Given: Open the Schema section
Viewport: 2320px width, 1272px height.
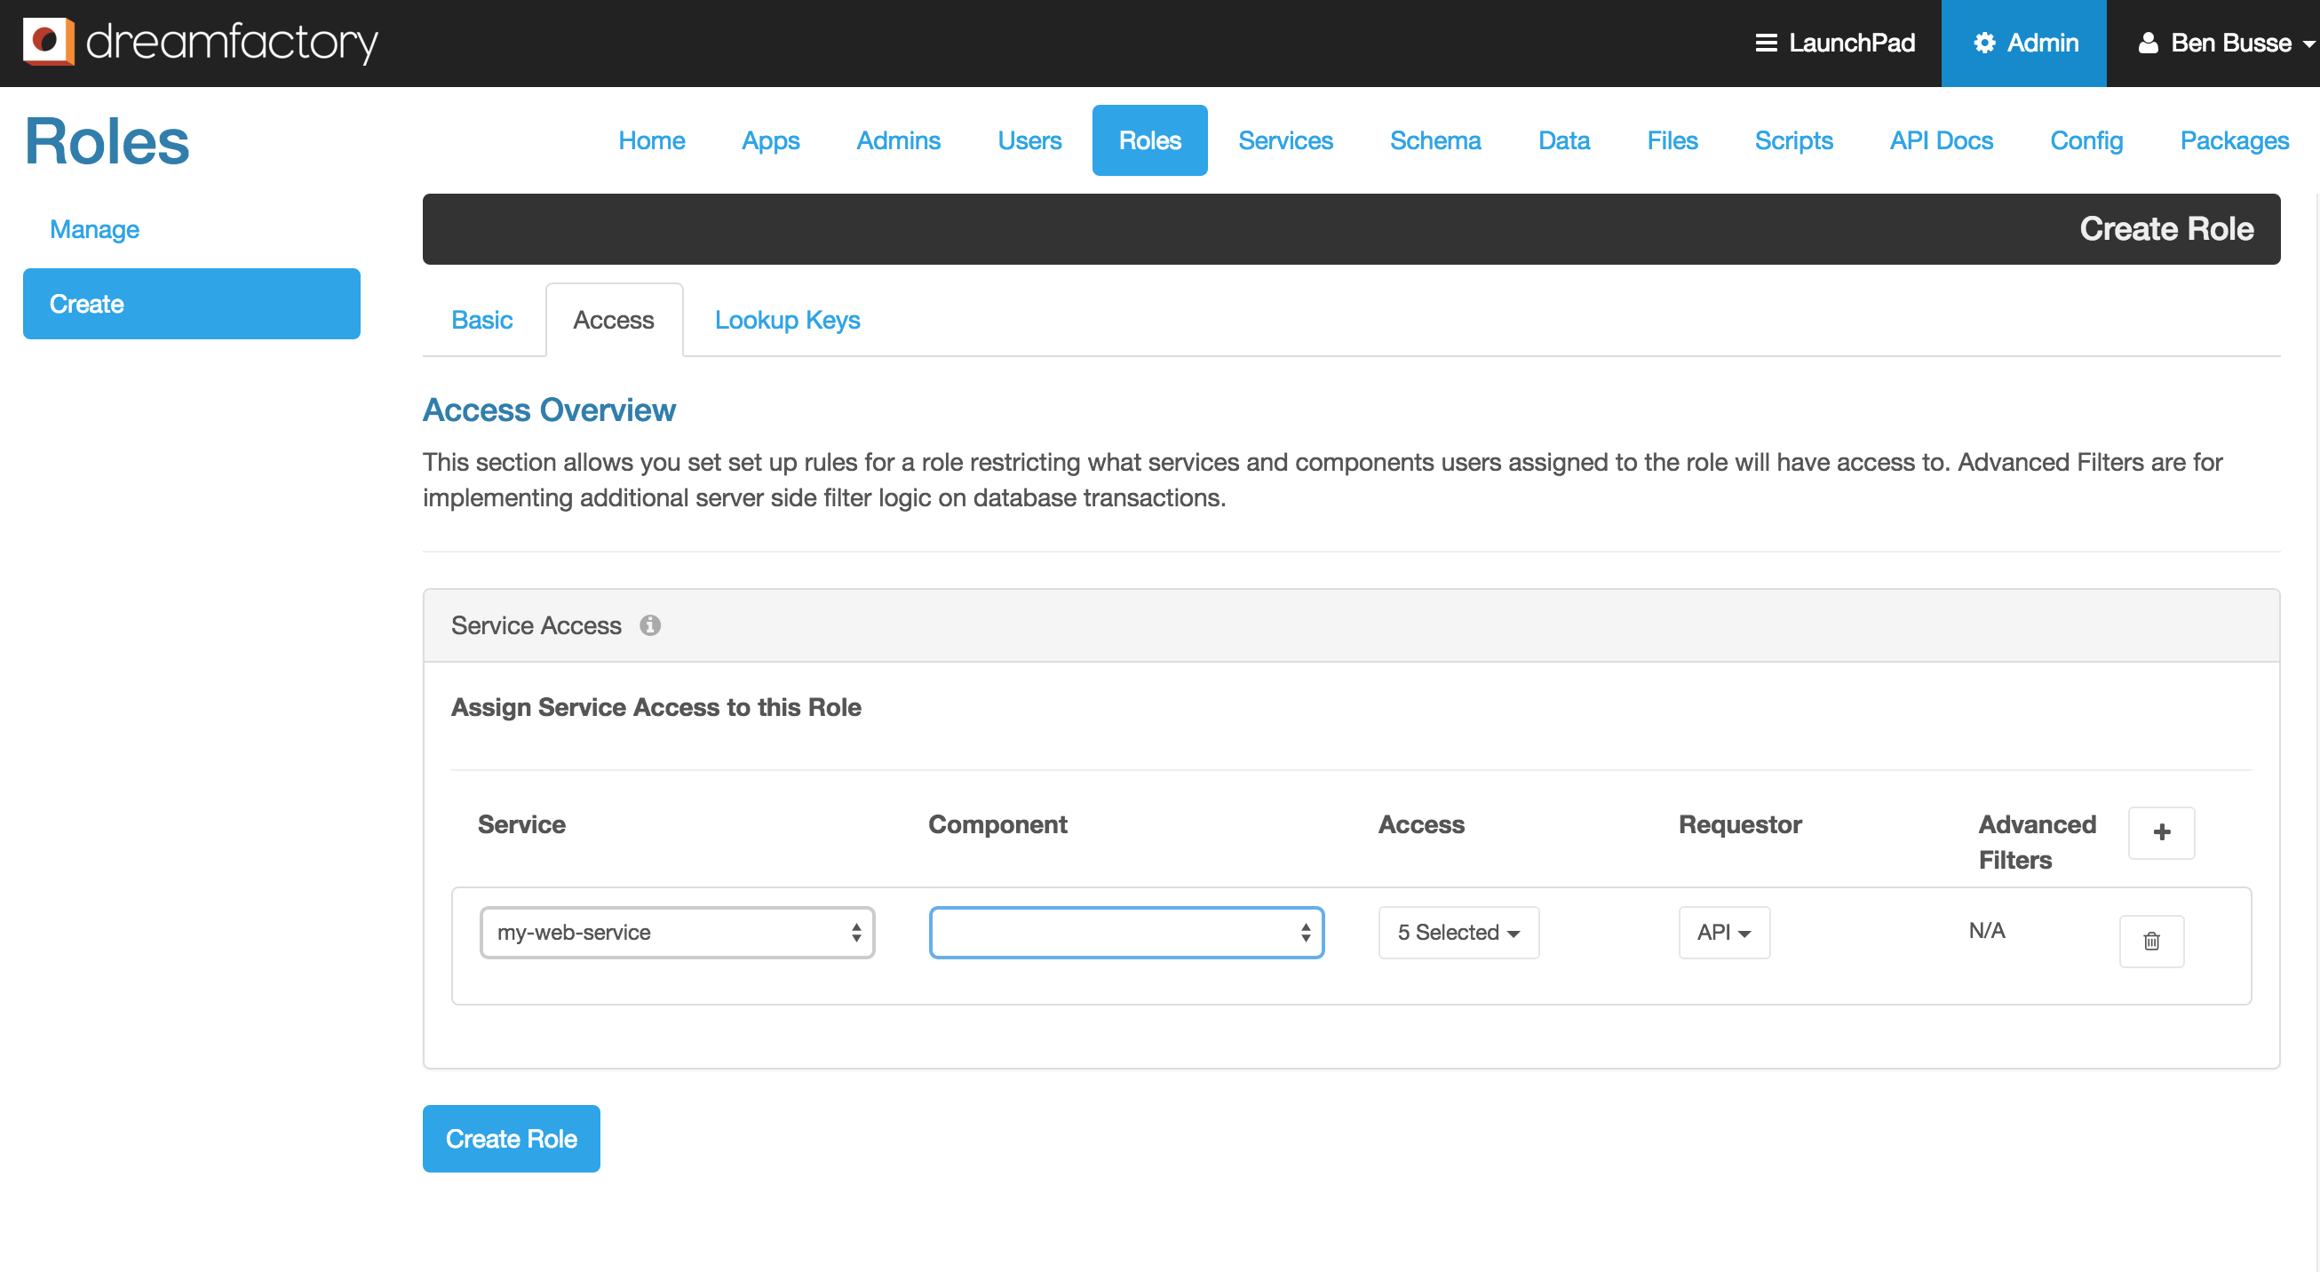Looking at the screenshot, I should 1435,140.
